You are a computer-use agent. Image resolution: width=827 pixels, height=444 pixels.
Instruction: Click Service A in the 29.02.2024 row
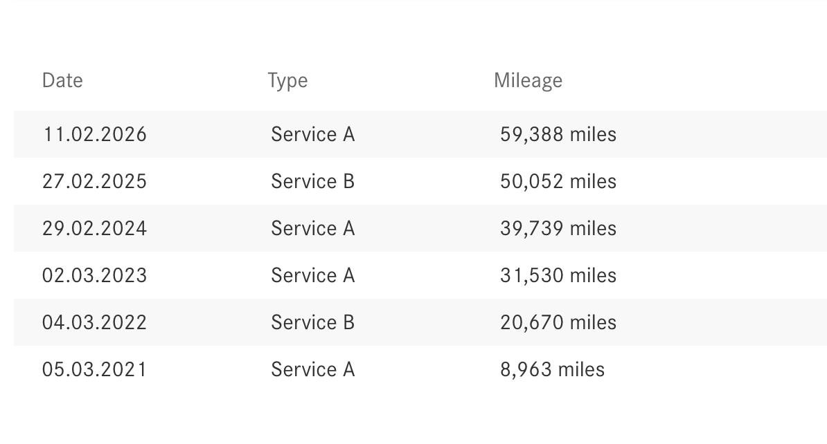click(312, 228)
